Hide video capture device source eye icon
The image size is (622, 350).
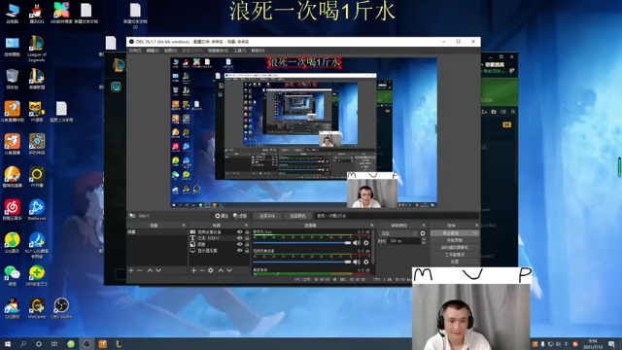240,231
